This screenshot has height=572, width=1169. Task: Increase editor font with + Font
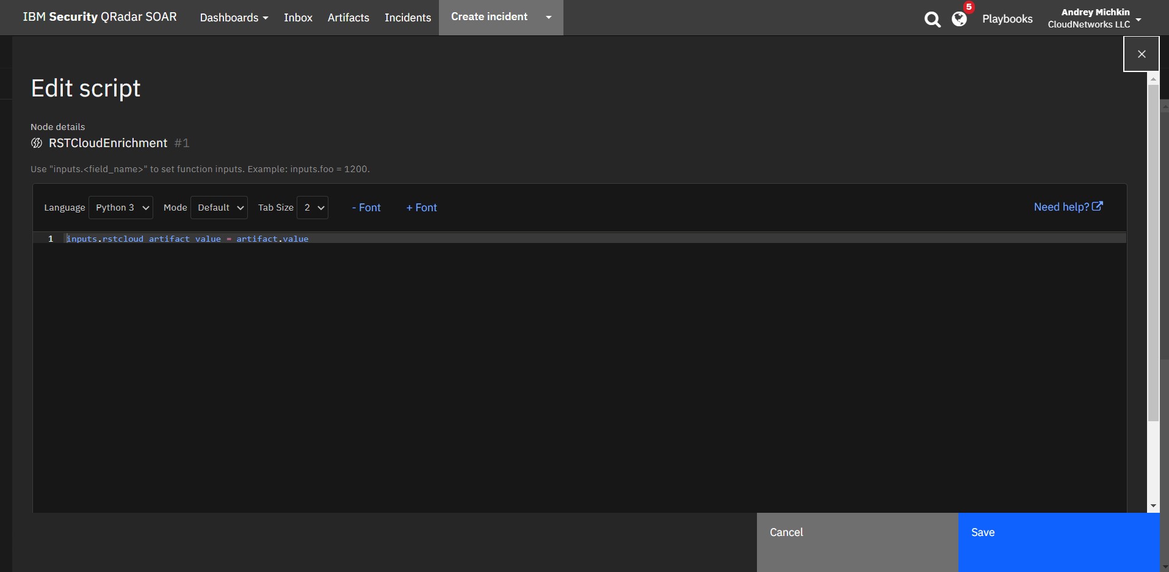tap(422, 208)
